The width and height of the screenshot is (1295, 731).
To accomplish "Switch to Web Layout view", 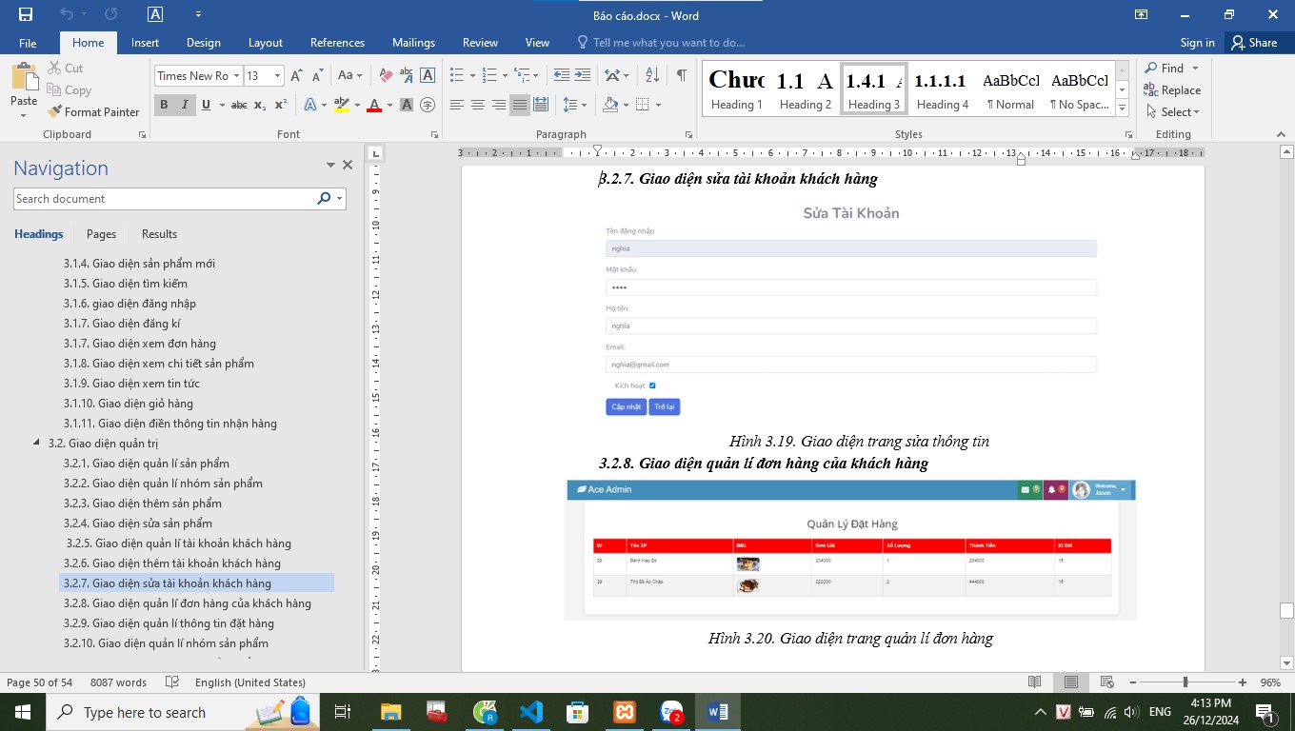I will [1106, 682].
